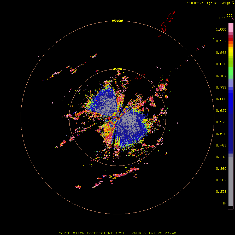Click the 100 NMI range ring label
Viewport: 235px width, 235px height.
(117, 21)
